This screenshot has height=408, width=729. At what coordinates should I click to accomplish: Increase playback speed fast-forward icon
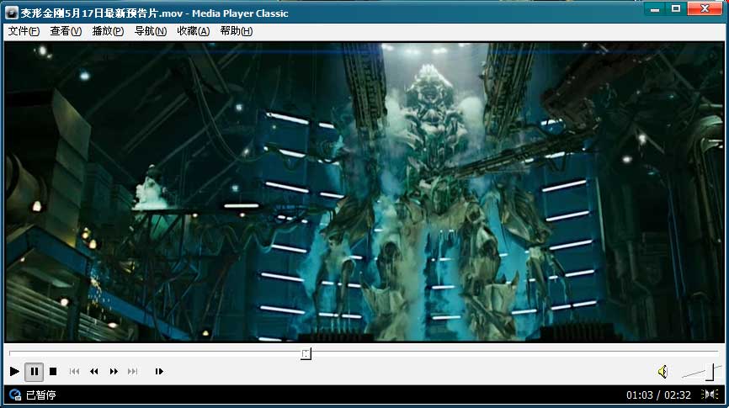tap(114, 371)
